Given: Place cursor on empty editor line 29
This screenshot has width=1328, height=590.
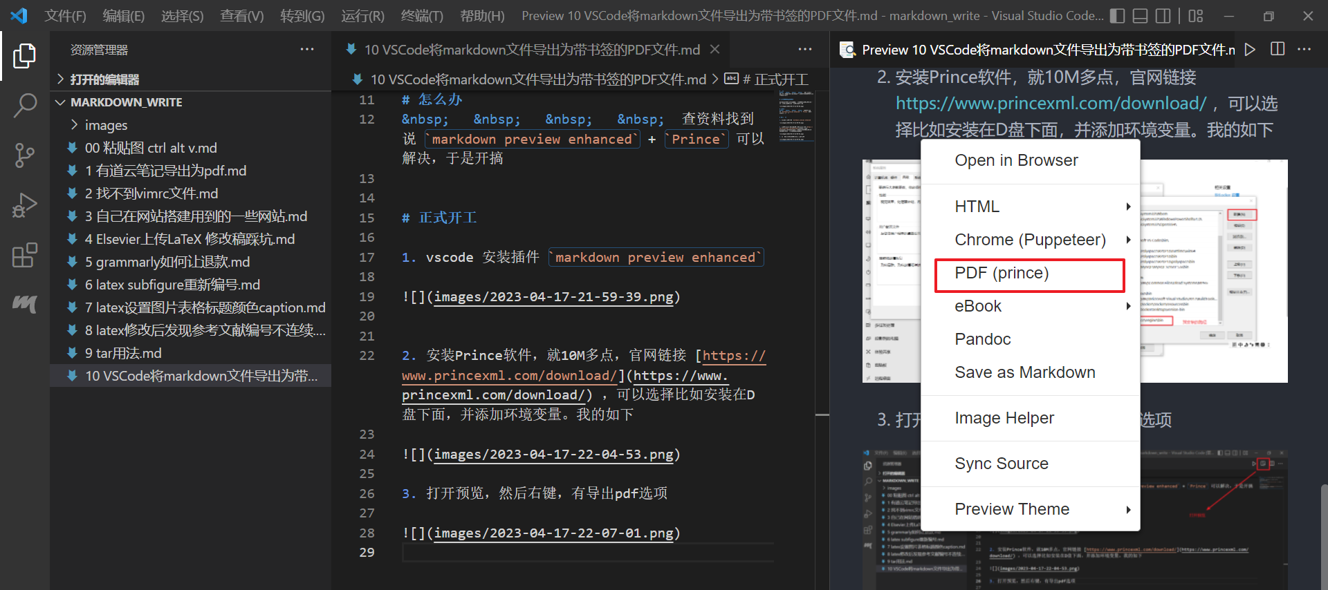Looking at the screenshot, I should (588, 553).
